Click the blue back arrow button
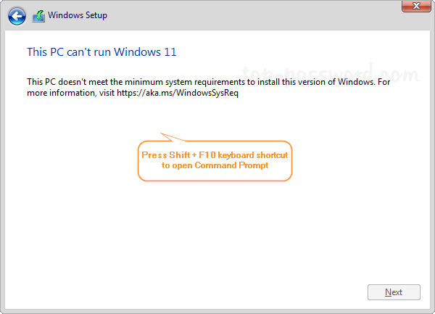Viewport: 435px width, 314px height. [17, 15]
